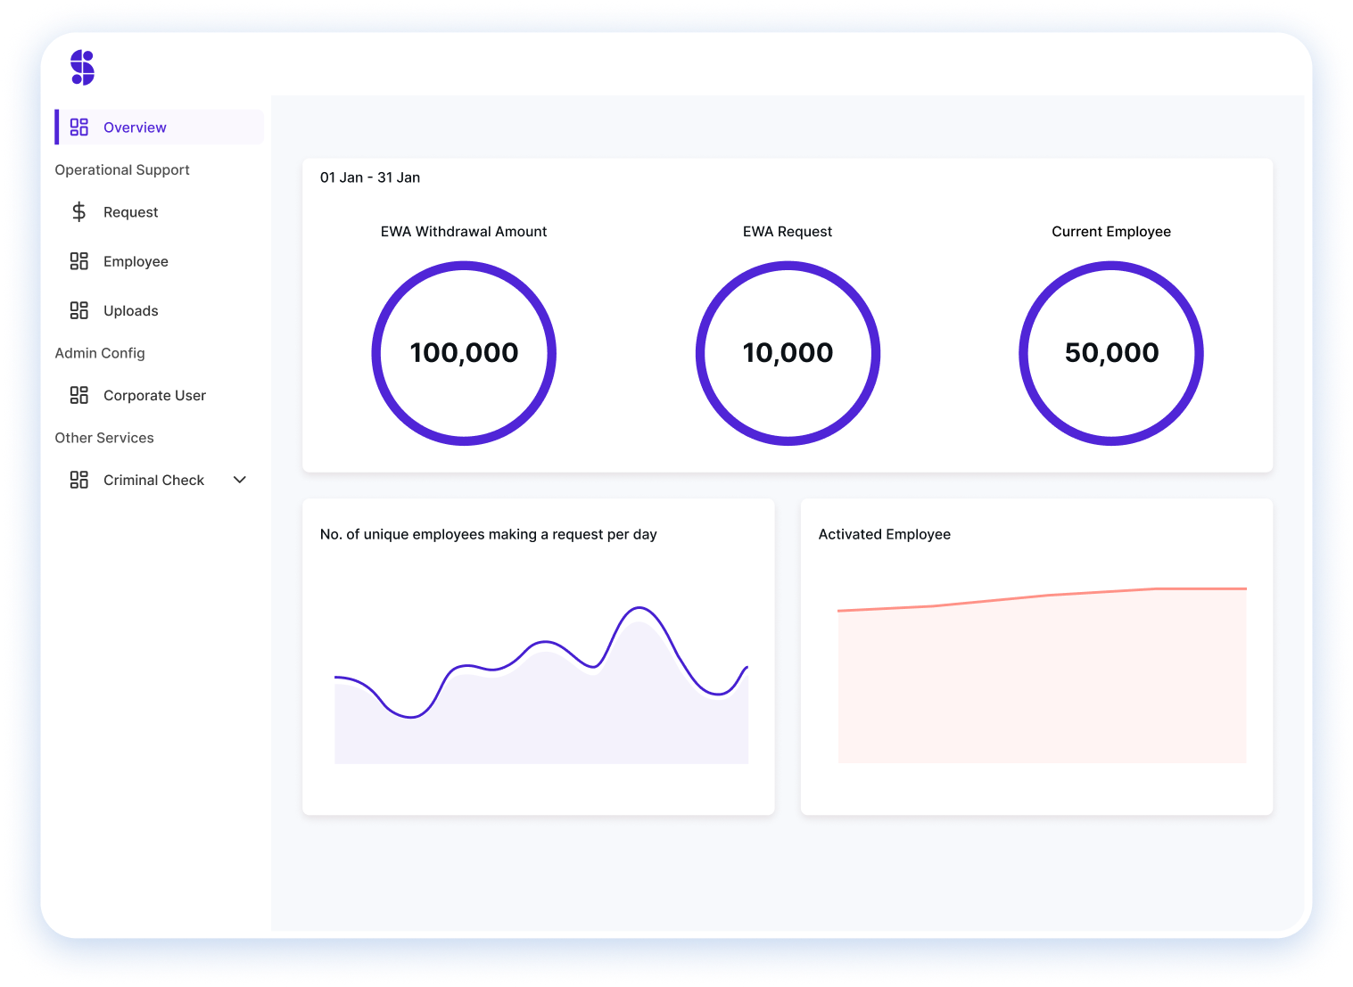Click the grid icon beside Employee

click(79, 261)
